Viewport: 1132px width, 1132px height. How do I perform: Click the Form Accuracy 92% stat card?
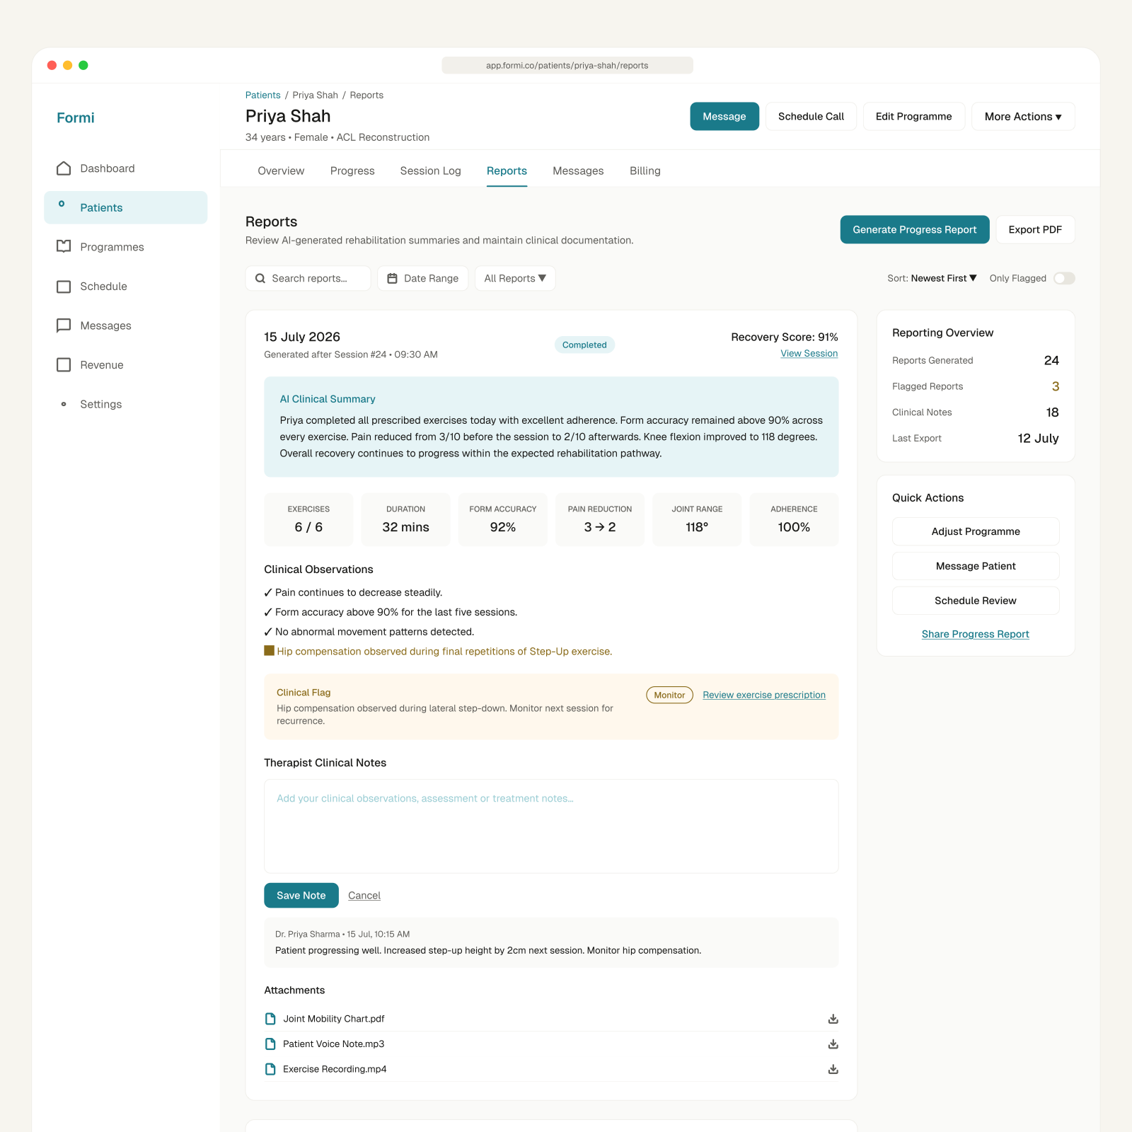pos(503,519)
